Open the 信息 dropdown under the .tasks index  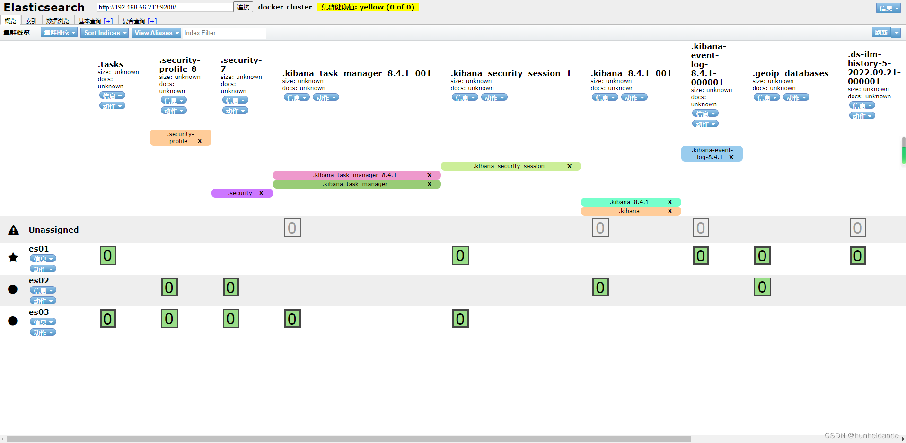click(112, 95)
